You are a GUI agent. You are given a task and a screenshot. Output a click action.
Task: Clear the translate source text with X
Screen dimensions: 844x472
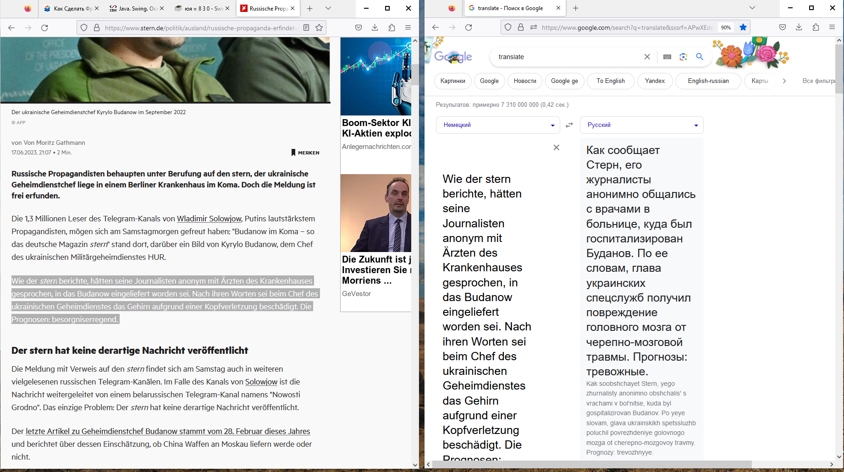click(556, 148)
